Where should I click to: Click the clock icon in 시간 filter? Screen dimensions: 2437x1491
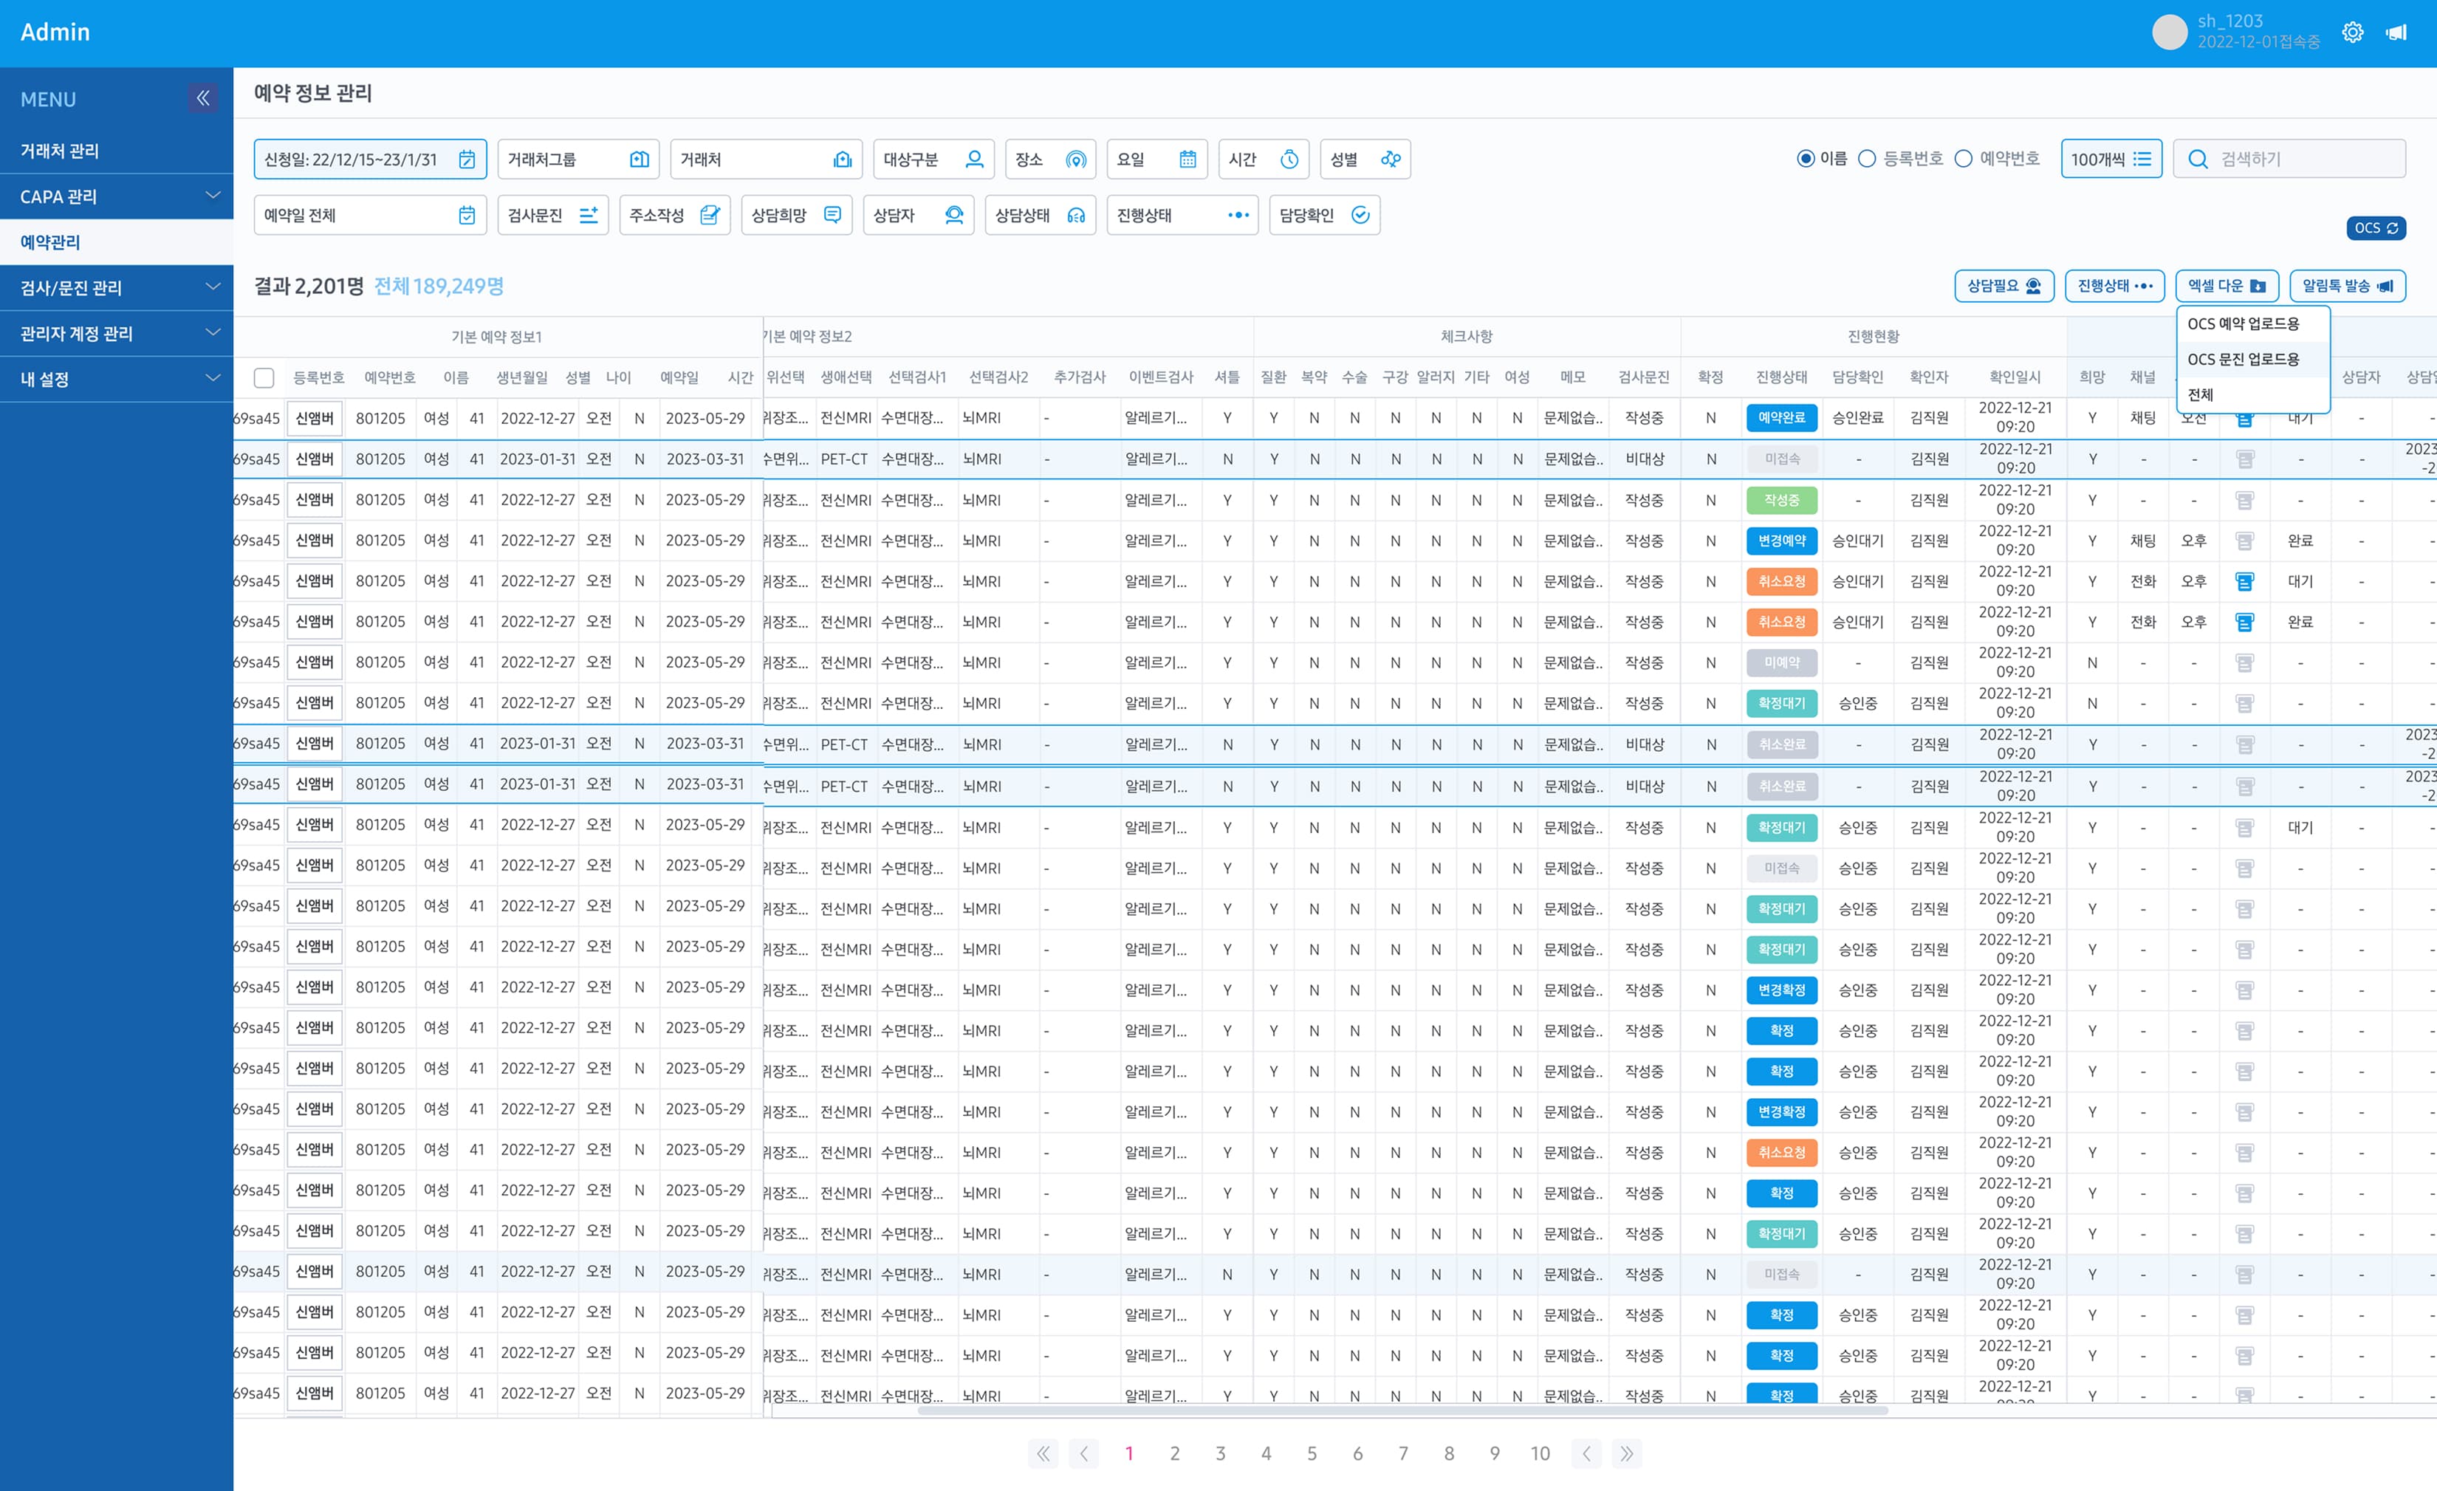coord(1289,160)
